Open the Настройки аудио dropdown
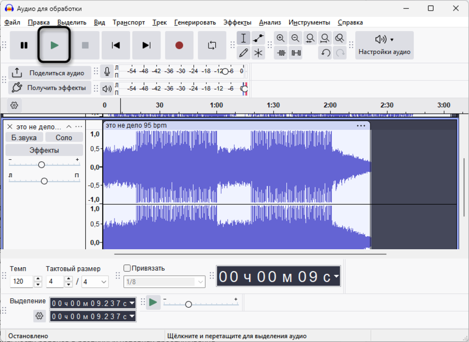Image resolution: width=469 pixels, height=342 pixels. coord(384,45)
